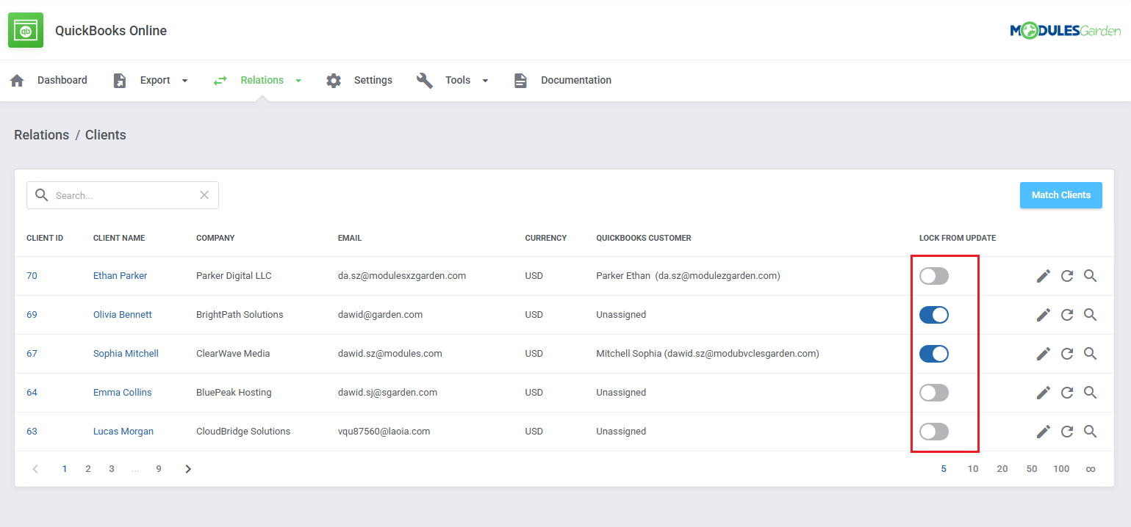
Task: Open details magnifier for Lucas Morgan
Action: tap(1091, 432)
